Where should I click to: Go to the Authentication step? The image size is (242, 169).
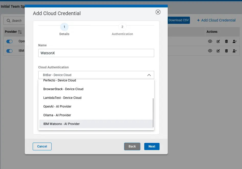[122, 27]
